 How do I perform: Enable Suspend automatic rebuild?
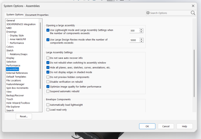(48, 91)
